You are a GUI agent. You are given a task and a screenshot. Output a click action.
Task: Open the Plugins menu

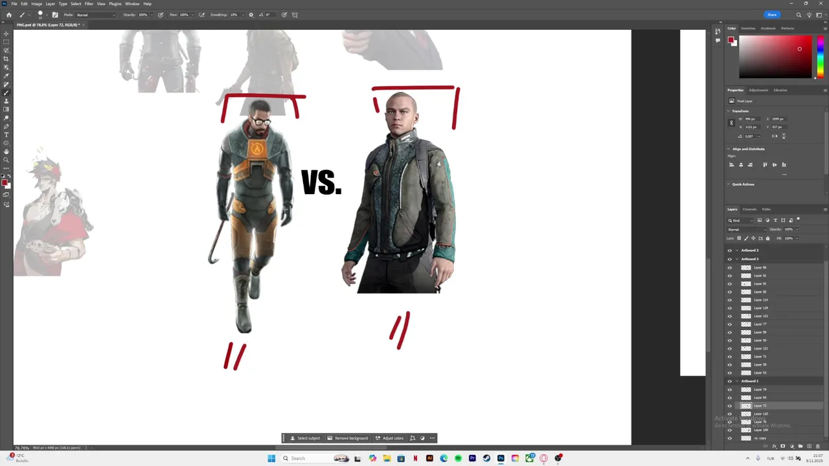pyautogui.click(x=115, y=4)
